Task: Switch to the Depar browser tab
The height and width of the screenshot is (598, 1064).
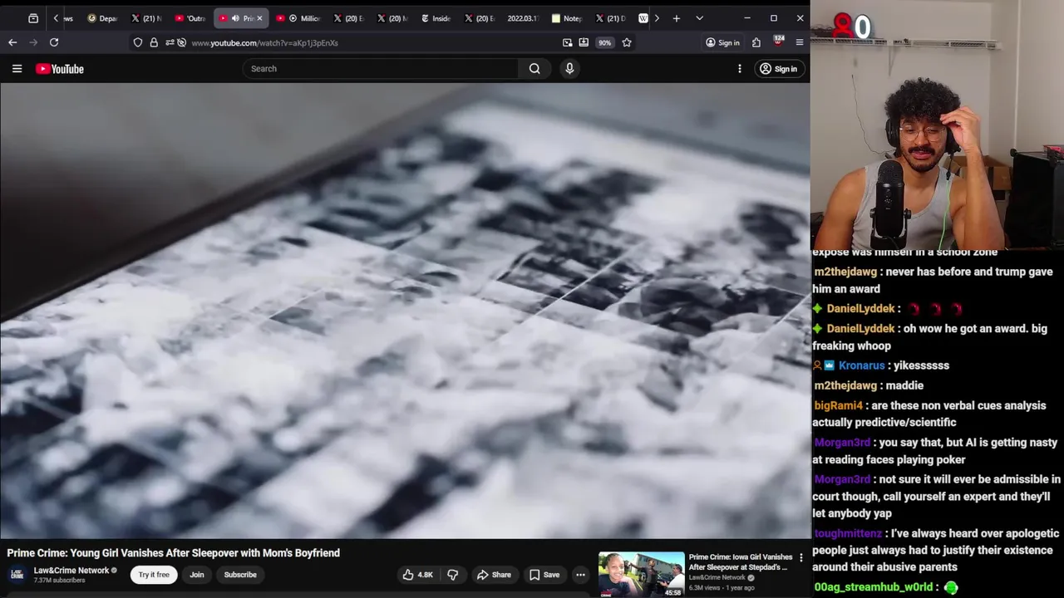Action: click(x=103, y=18)
